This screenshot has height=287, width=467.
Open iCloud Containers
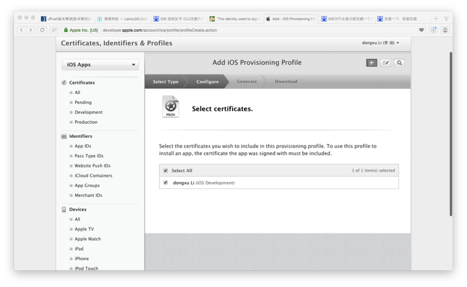point(93,176)
